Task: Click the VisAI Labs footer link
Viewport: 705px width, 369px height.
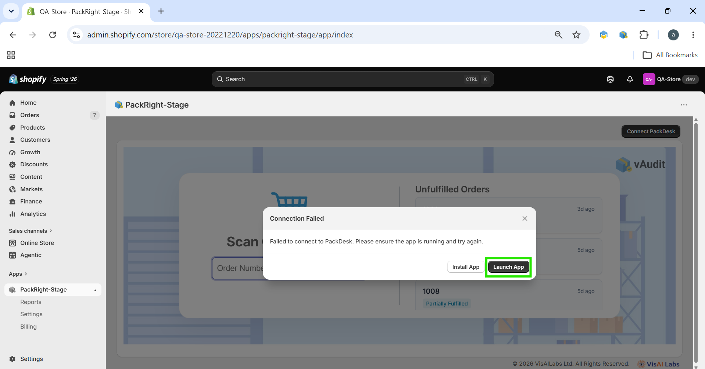Action: tap(658, 364)
